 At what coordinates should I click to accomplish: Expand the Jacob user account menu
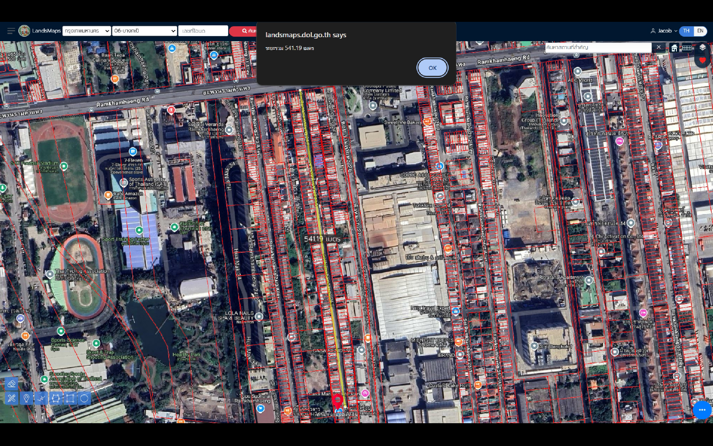coord(664,31)
